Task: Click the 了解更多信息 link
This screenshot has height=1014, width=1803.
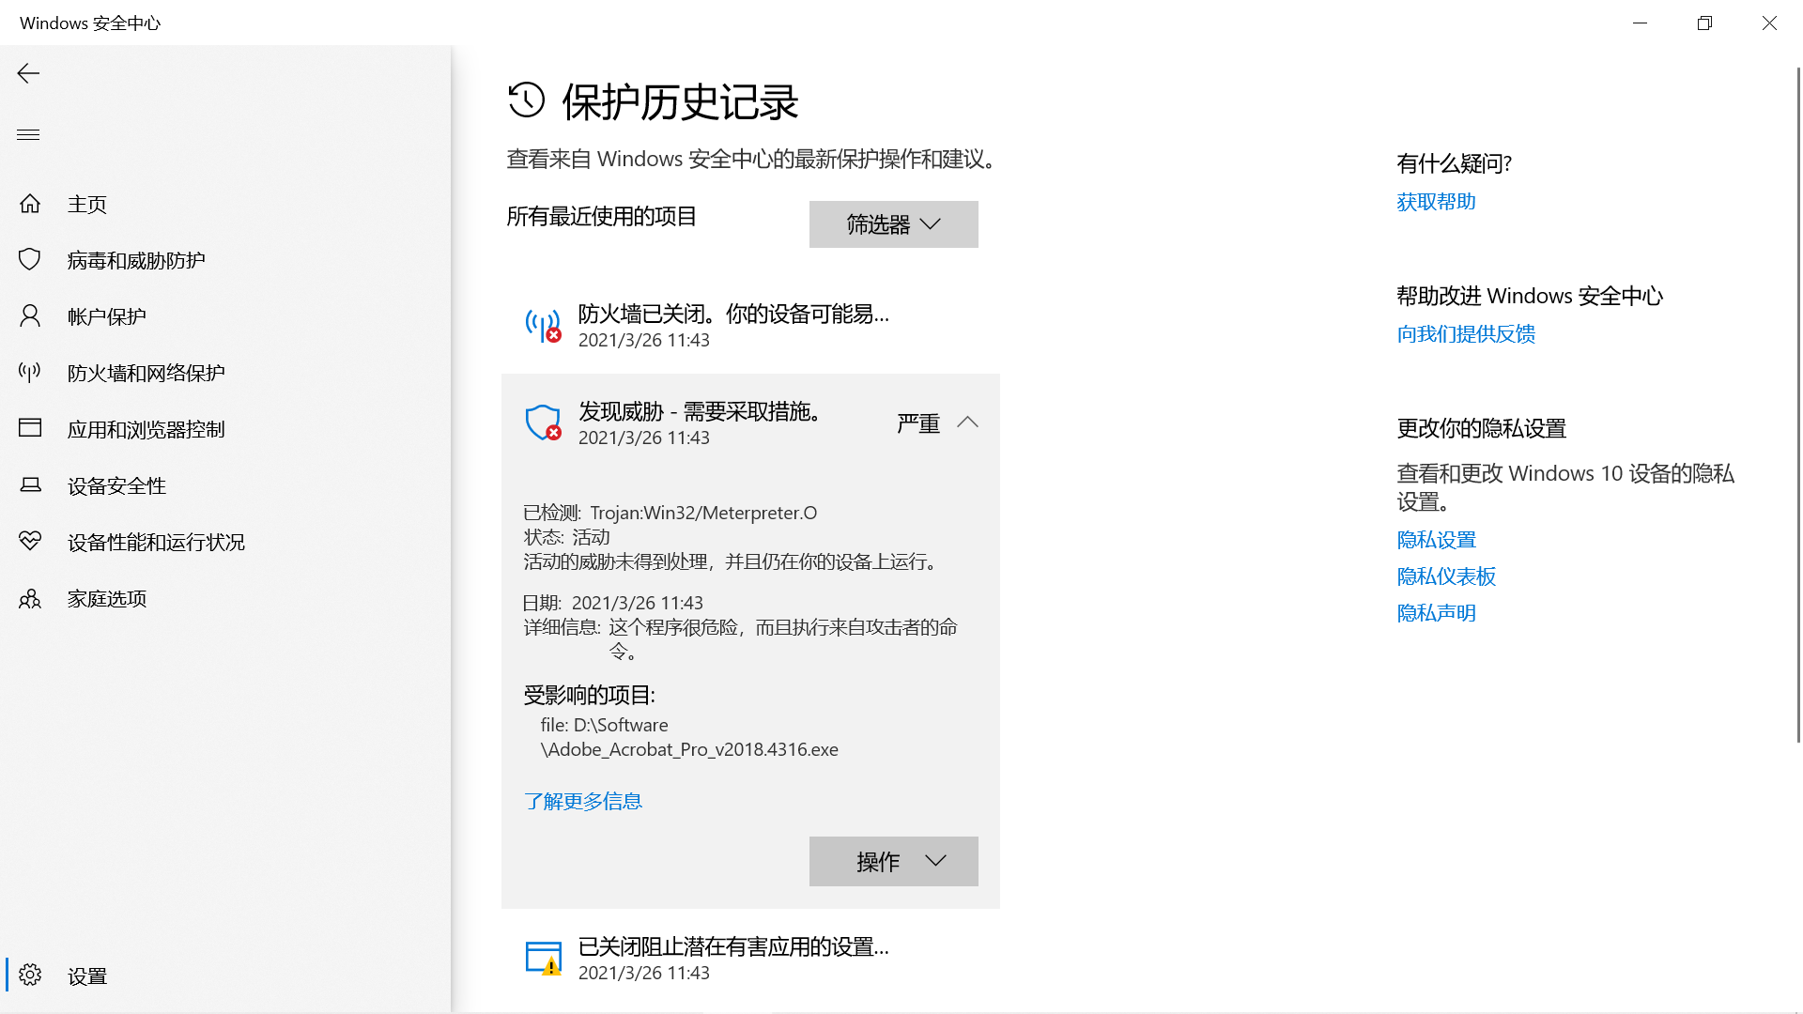Action: pyautogui.click(x=582, y=801)
